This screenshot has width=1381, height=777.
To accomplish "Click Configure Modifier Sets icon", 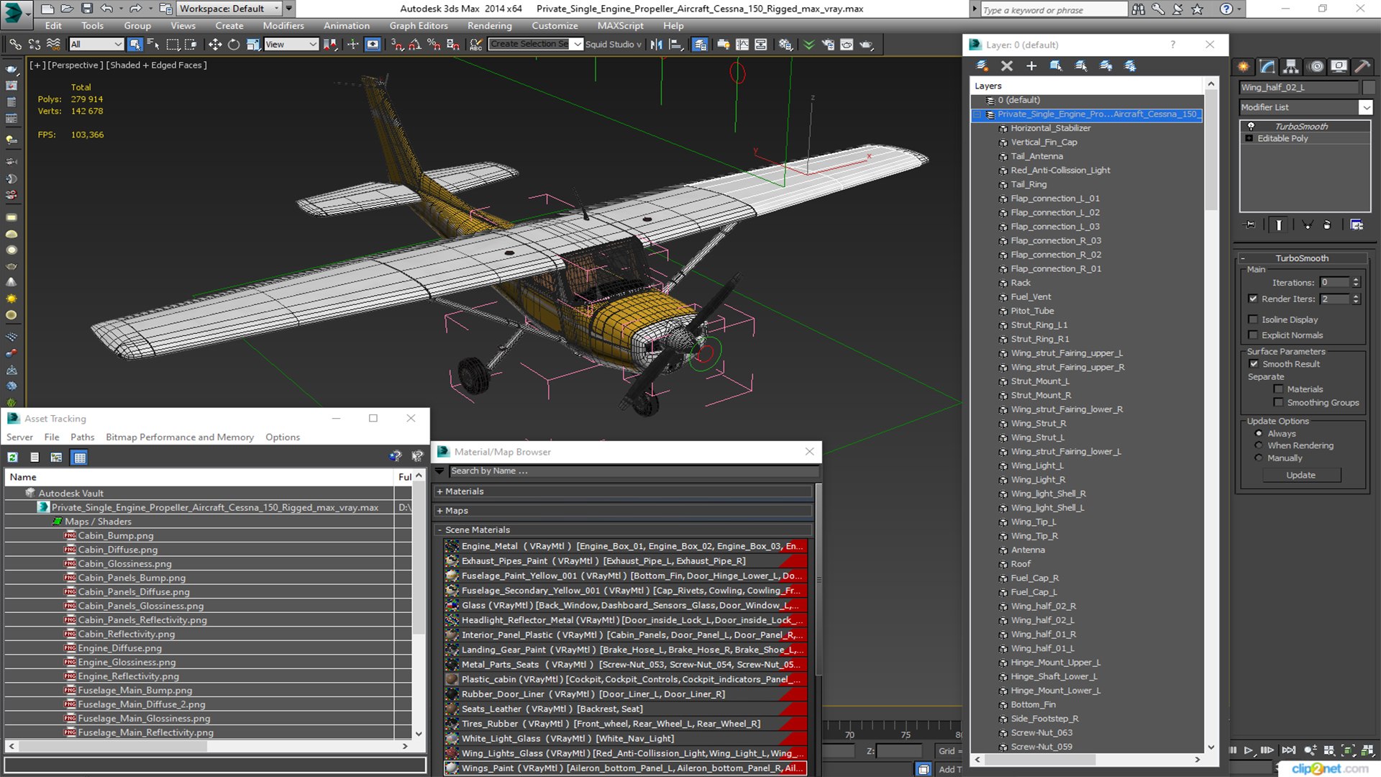I will (x=1357, y=225).
